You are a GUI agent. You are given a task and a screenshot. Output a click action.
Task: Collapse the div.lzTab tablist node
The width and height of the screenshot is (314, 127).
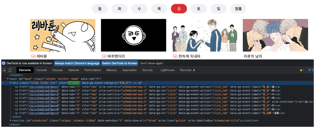click(11, 83)
